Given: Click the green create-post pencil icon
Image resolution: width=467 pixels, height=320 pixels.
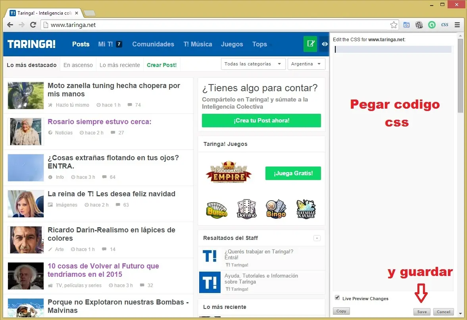Looking at the screenshot, I should point(310,44).
